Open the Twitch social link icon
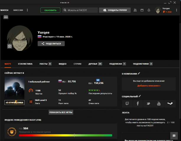 pyautogui.click(x=127, y=104)
